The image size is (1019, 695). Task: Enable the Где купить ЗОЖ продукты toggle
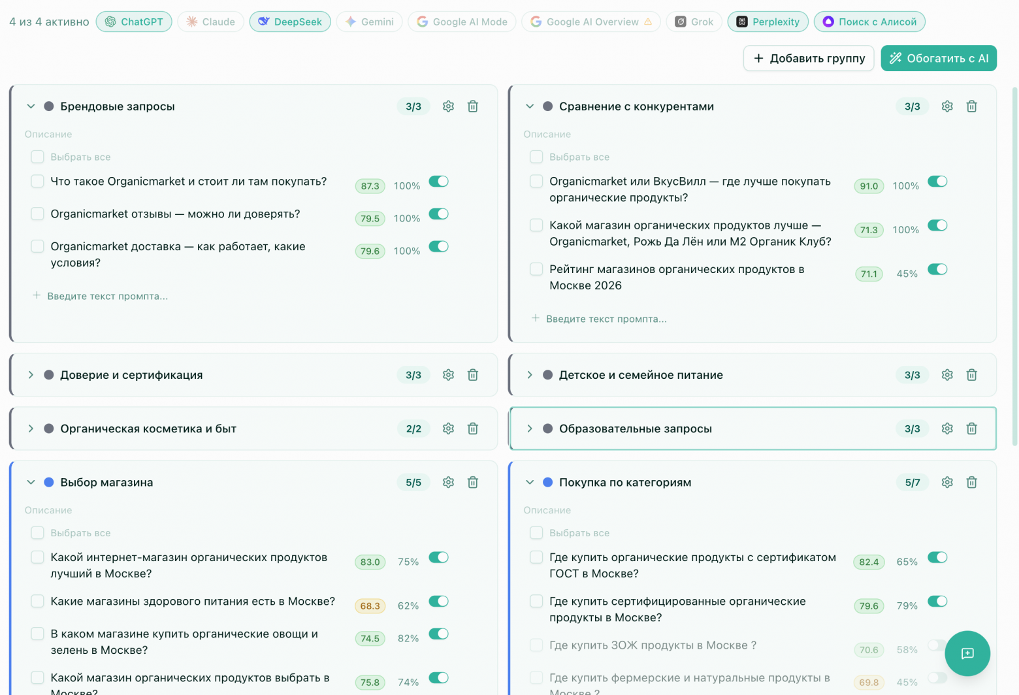tap(937, 645)
